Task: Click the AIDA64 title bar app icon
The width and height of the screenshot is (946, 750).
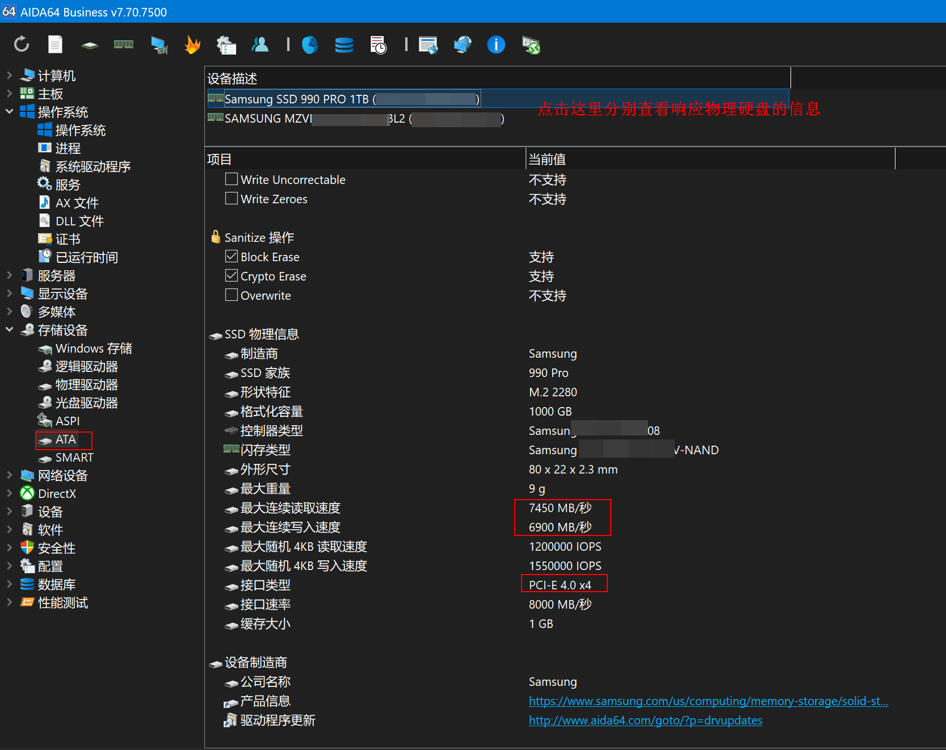Action: pos(9,11)
